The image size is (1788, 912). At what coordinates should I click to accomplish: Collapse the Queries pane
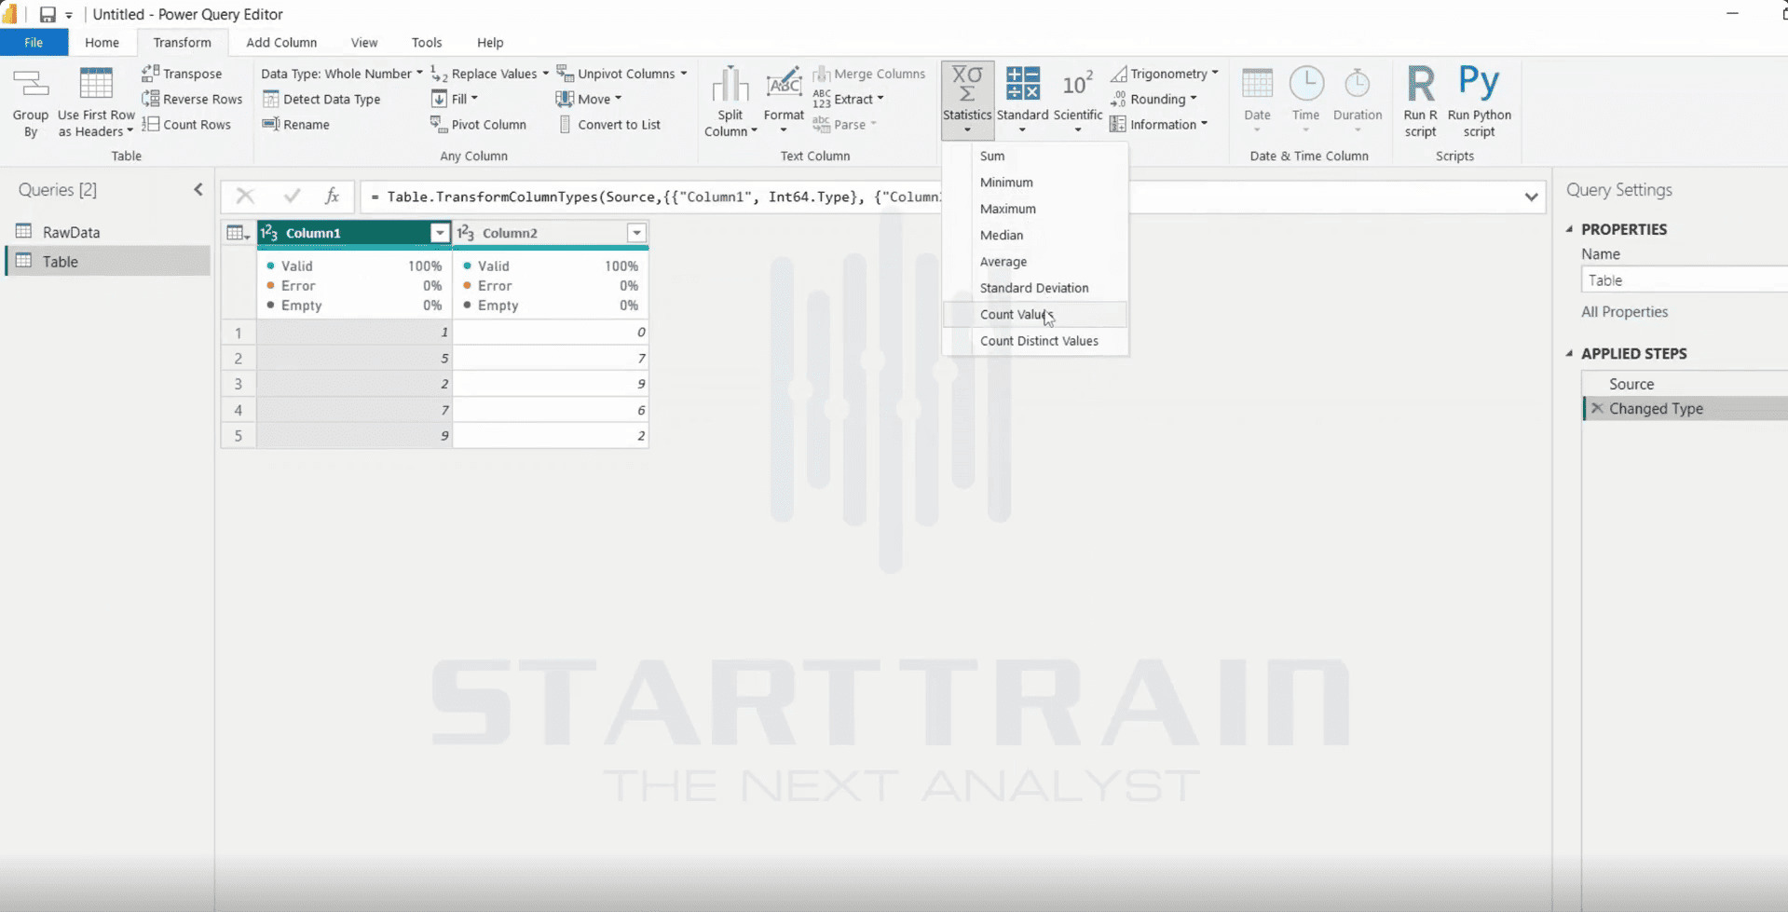198,189
